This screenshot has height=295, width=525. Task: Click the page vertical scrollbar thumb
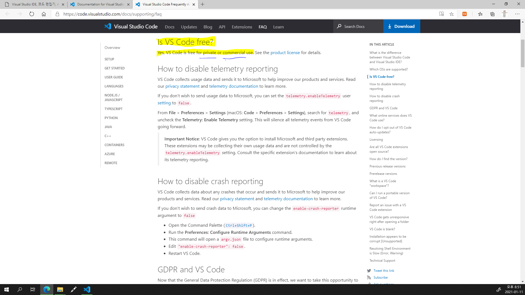pos(523,53)
